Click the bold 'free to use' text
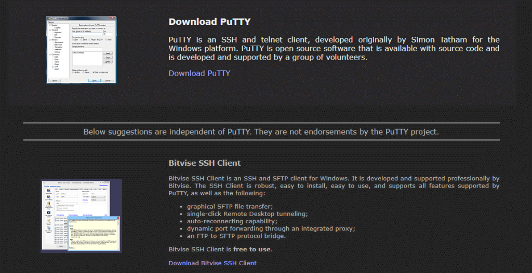Viewport: 532px width, 273px height. click(252, 249)
